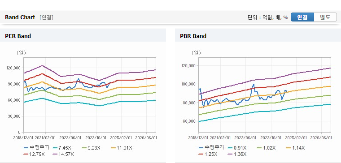Click the Band Chart heading

pyautogui.click(x=20, y=17)
